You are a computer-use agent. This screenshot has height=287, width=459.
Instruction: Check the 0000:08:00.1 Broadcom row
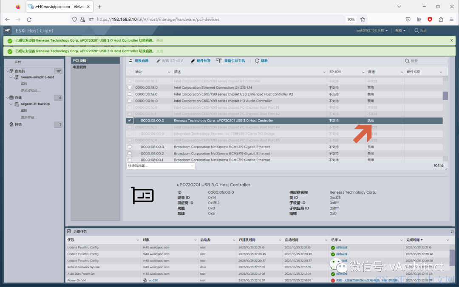pyautogui.click(x=129, y=160)
